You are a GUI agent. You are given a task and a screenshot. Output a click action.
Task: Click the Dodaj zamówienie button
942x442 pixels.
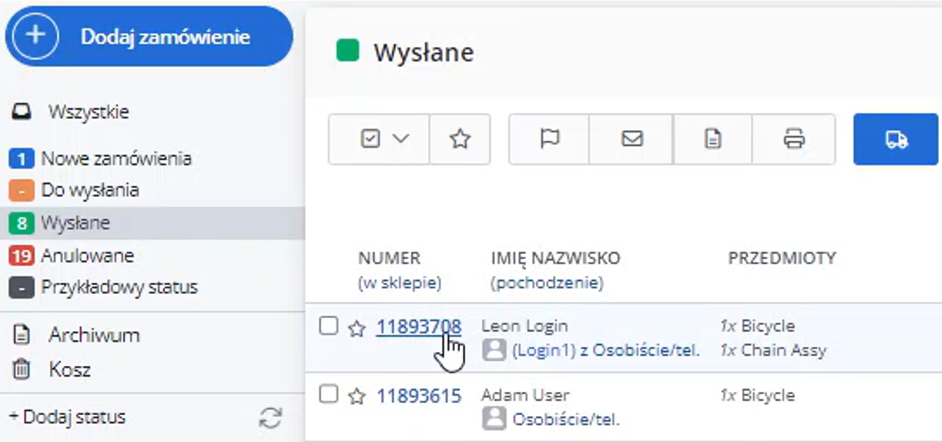coord(149,36)
